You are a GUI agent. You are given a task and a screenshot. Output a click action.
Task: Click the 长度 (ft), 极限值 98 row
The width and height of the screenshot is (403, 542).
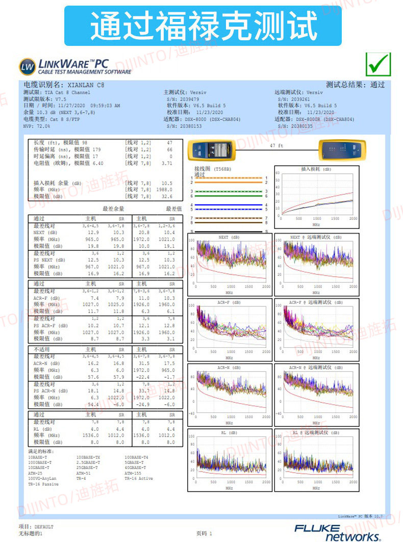point(103,142)
